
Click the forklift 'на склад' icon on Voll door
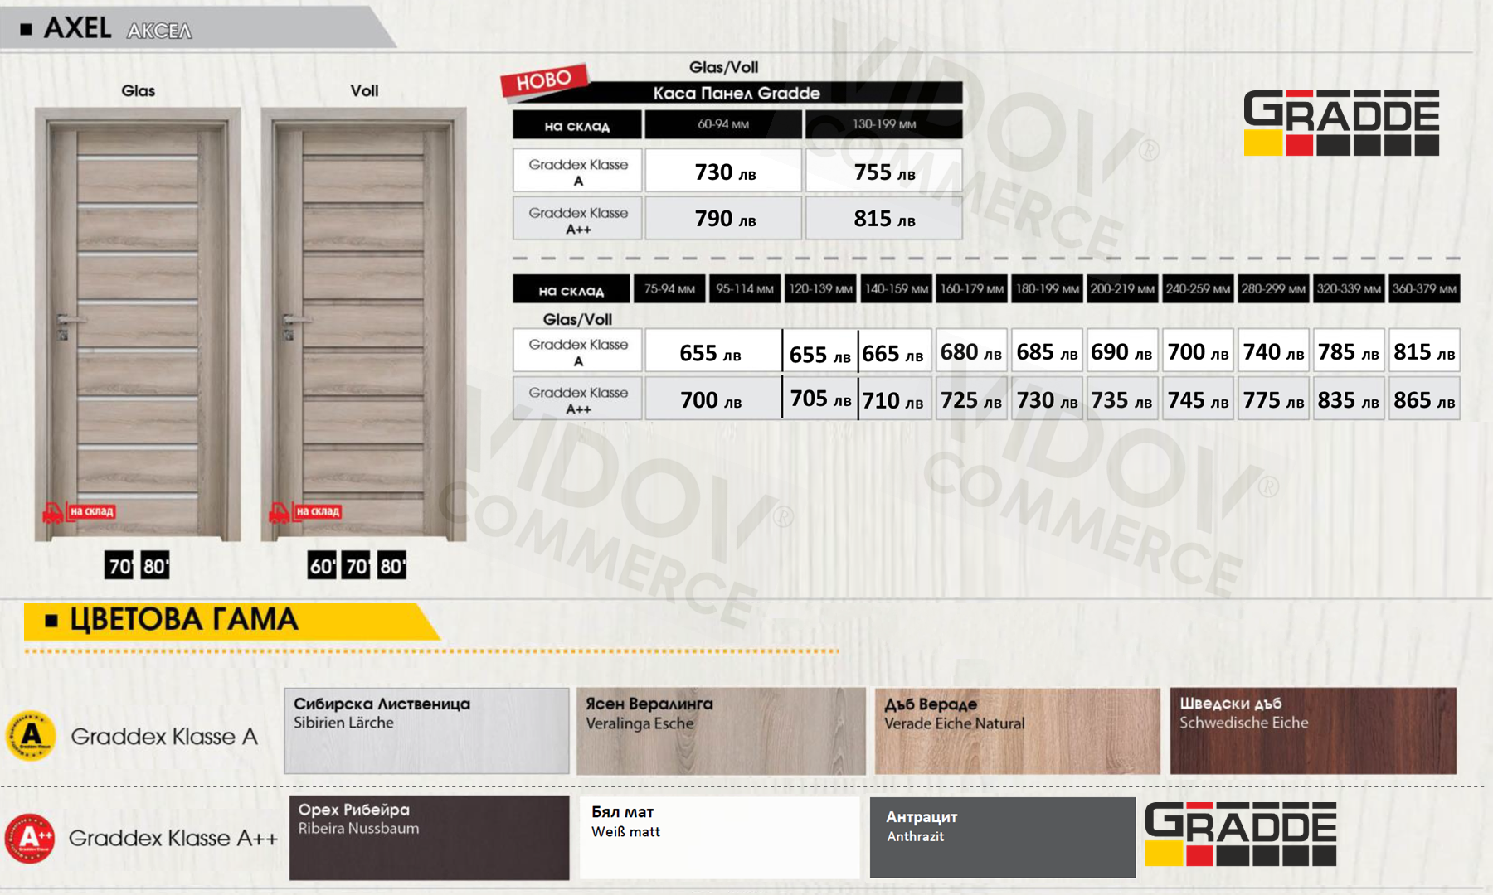(304, 512)
